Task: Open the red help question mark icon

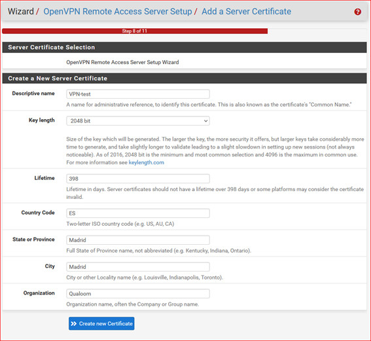Action: (x=357, y=12)
